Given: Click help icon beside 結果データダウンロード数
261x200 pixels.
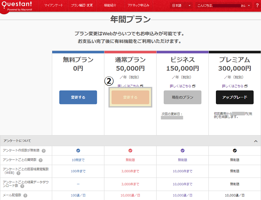Looking at the screenshot, I should tap(22, 186).
